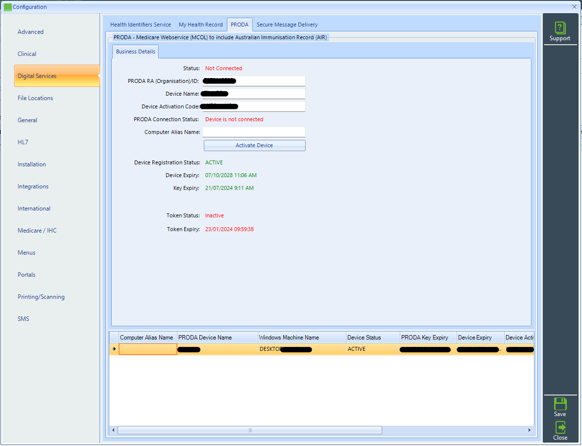This screenshot has width=582, height=446.
Task: Click the Device Status column header
Action: (373, 338)
